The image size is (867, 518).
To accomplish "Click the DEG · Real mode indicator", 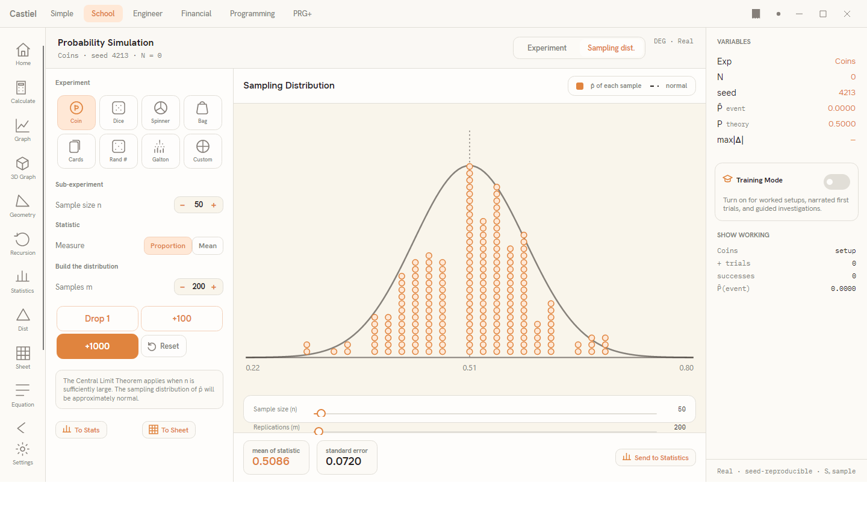I will pyautogui.click(x=674, y=42).
